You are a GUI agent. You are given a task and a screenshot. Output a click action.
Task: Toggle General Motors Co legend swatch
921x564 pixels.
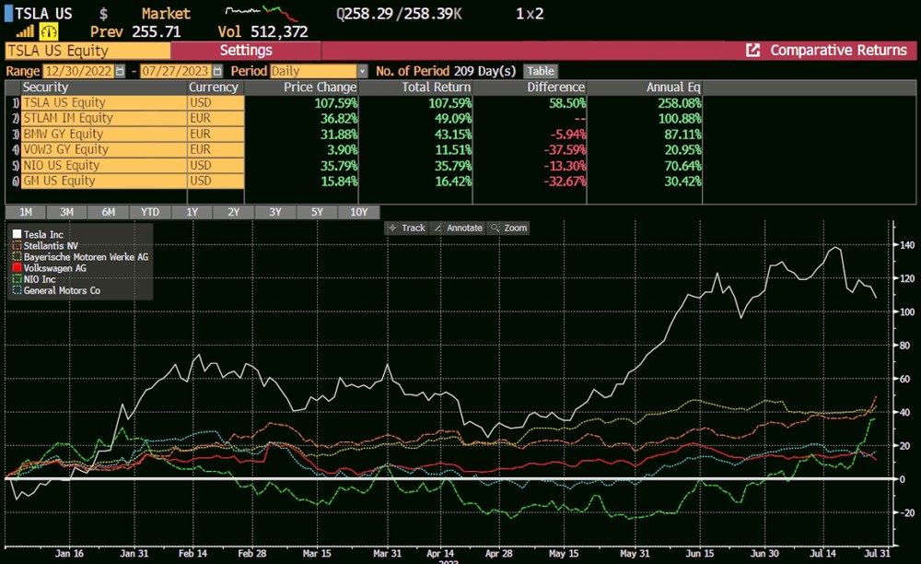[17, 290]
